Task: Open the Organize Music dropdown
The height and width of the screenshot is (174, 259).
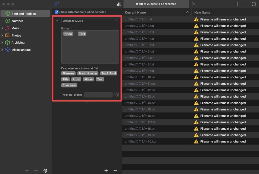Action: pyautogui.click(x=90, y=21)
